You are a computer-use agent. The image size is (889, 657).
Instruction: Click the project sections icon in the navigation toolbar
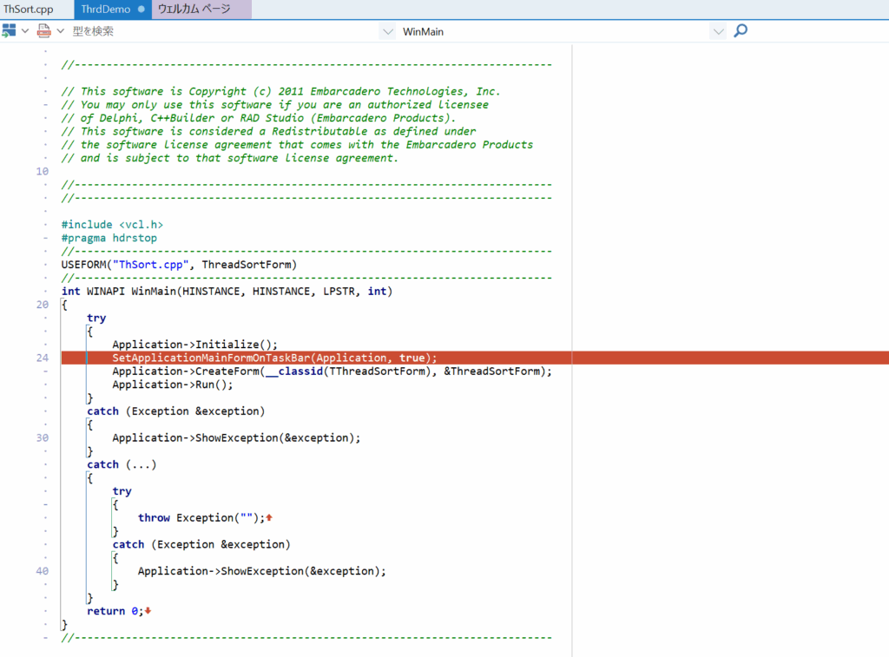(x=10, y=31)
